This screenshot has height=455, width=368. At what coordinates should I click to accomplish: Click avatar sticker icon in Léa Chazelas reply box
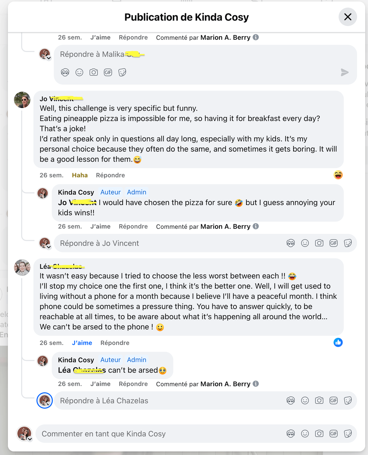pos(291,401)
